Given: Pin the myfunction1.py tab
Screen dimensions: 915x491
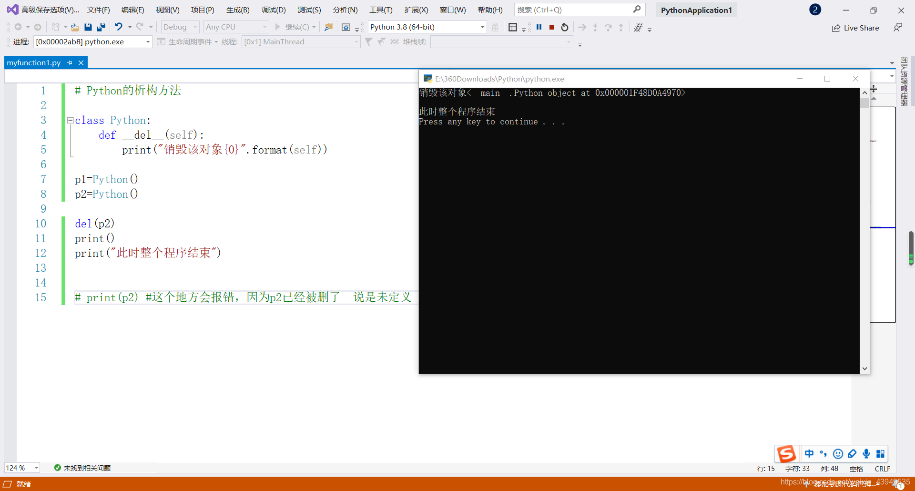Looking at the screenshot, I should [x=70, y=63].
